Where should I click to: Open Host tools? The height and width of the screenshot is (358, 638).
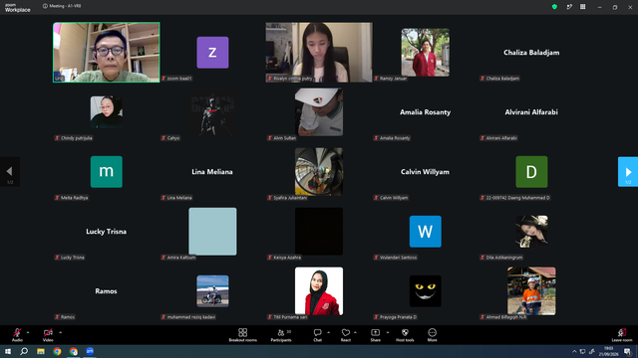[405, 335]
